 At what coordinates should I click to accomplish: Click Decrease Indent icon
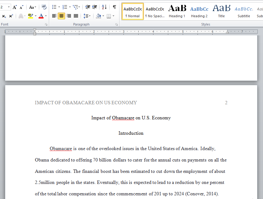click(x=88, y=7)
